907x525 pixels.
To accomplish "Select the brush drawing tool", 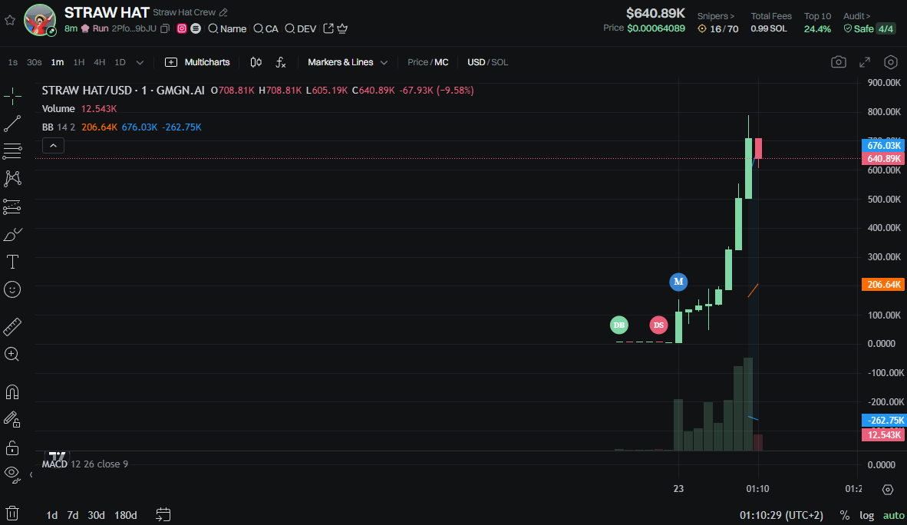I will click(x=12, y=234).
